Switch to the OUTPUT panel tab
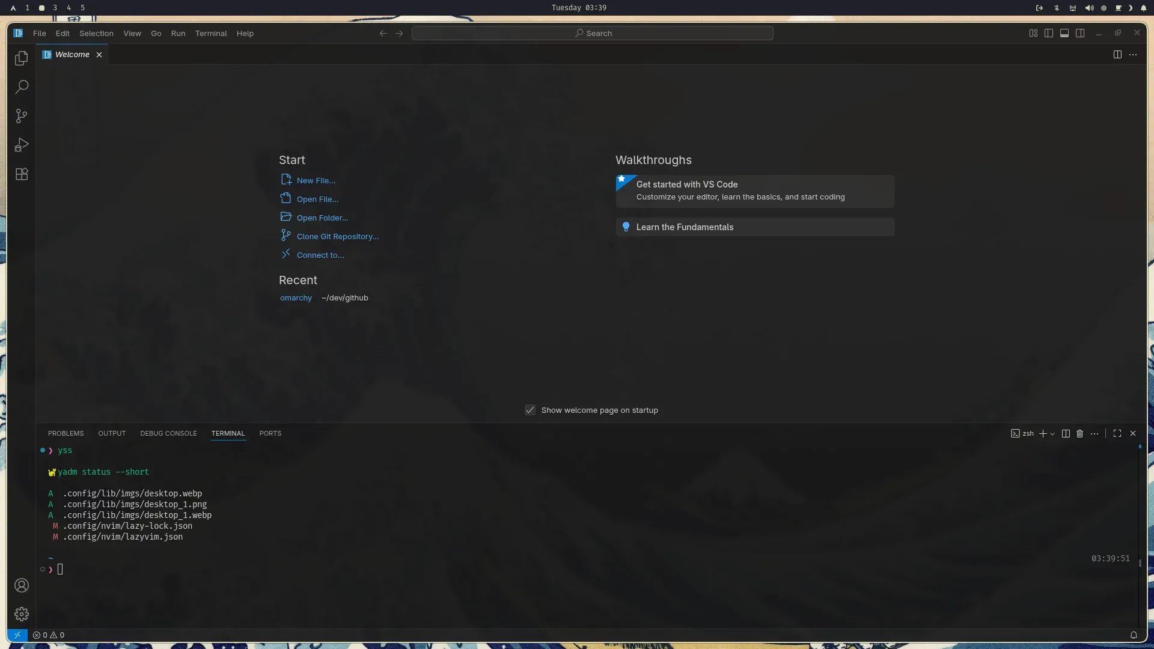The image size is (1154, 649). (112, 434)
